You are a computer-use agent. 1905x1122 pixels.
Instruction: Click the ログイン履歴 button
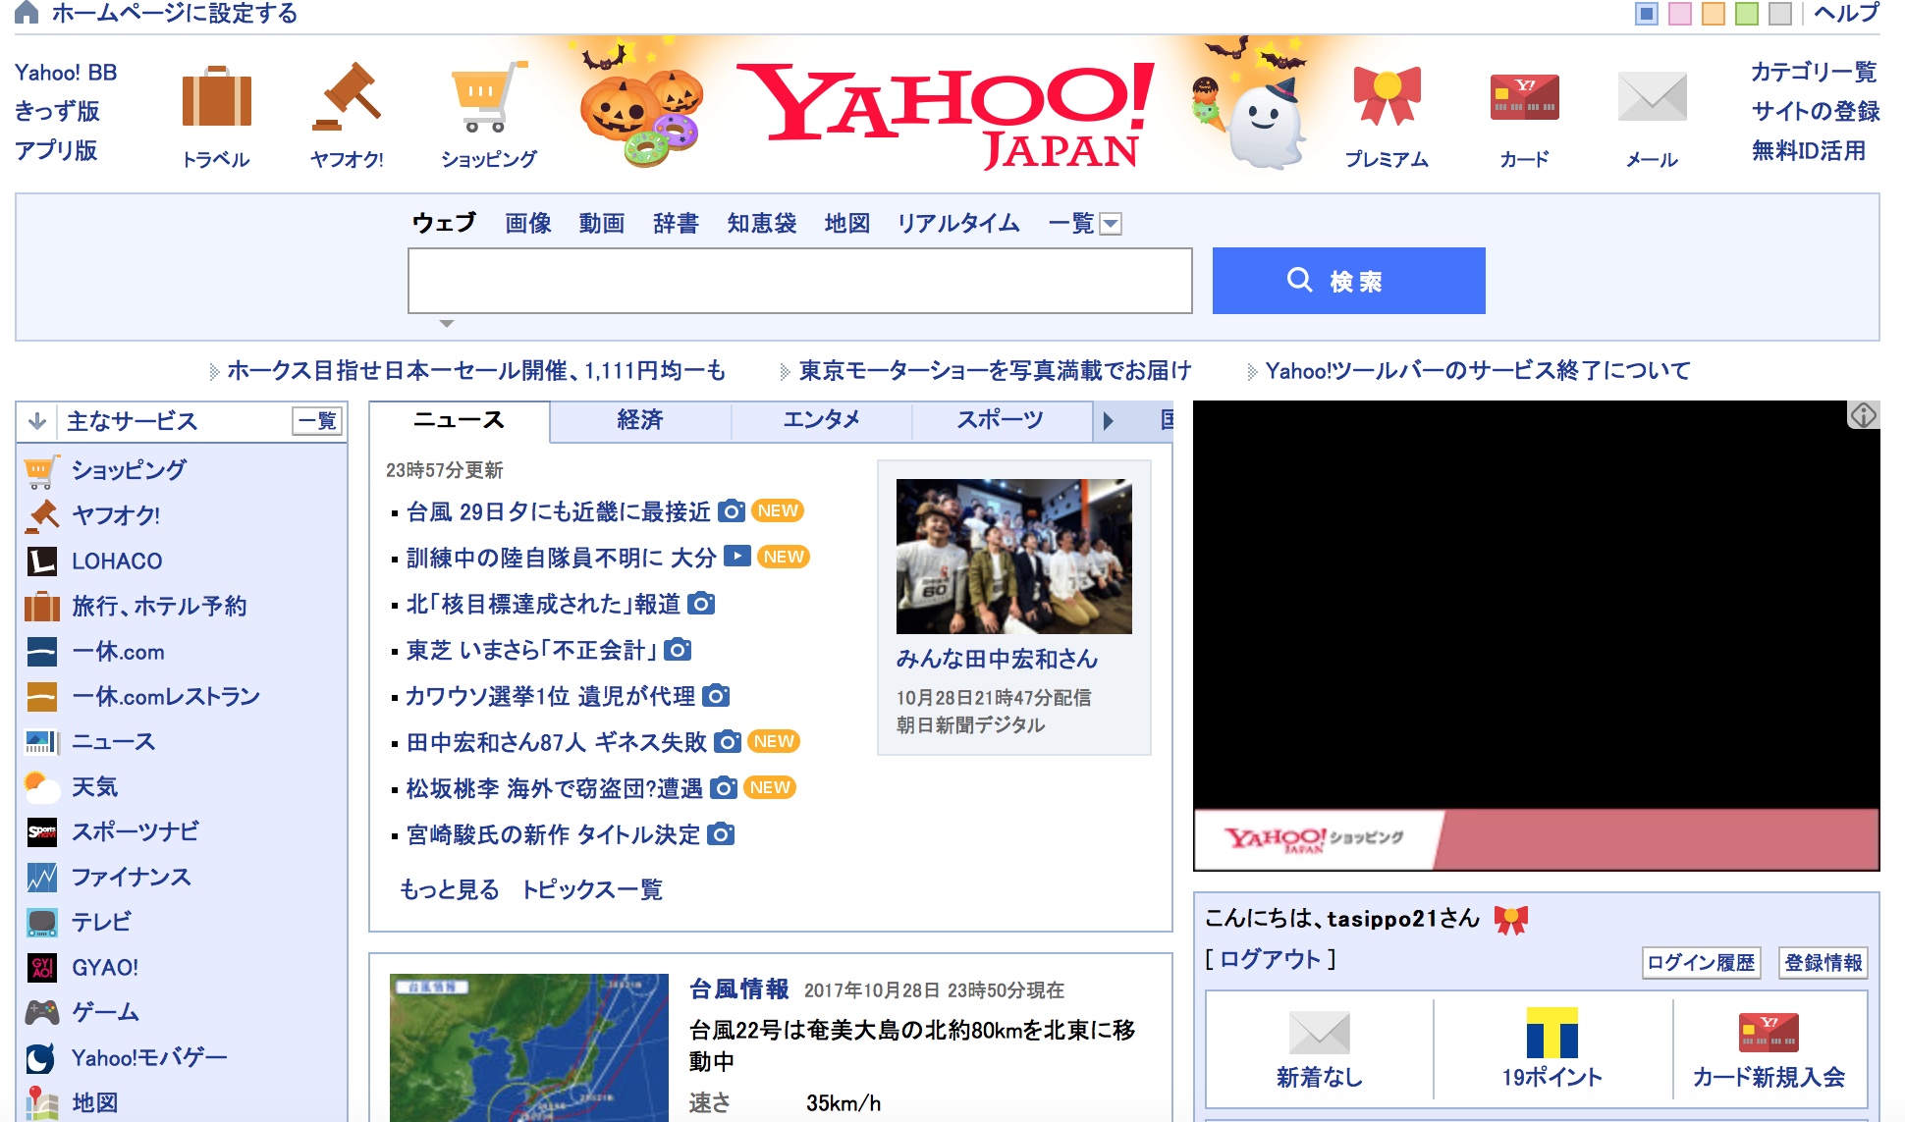coord(1701,962)
